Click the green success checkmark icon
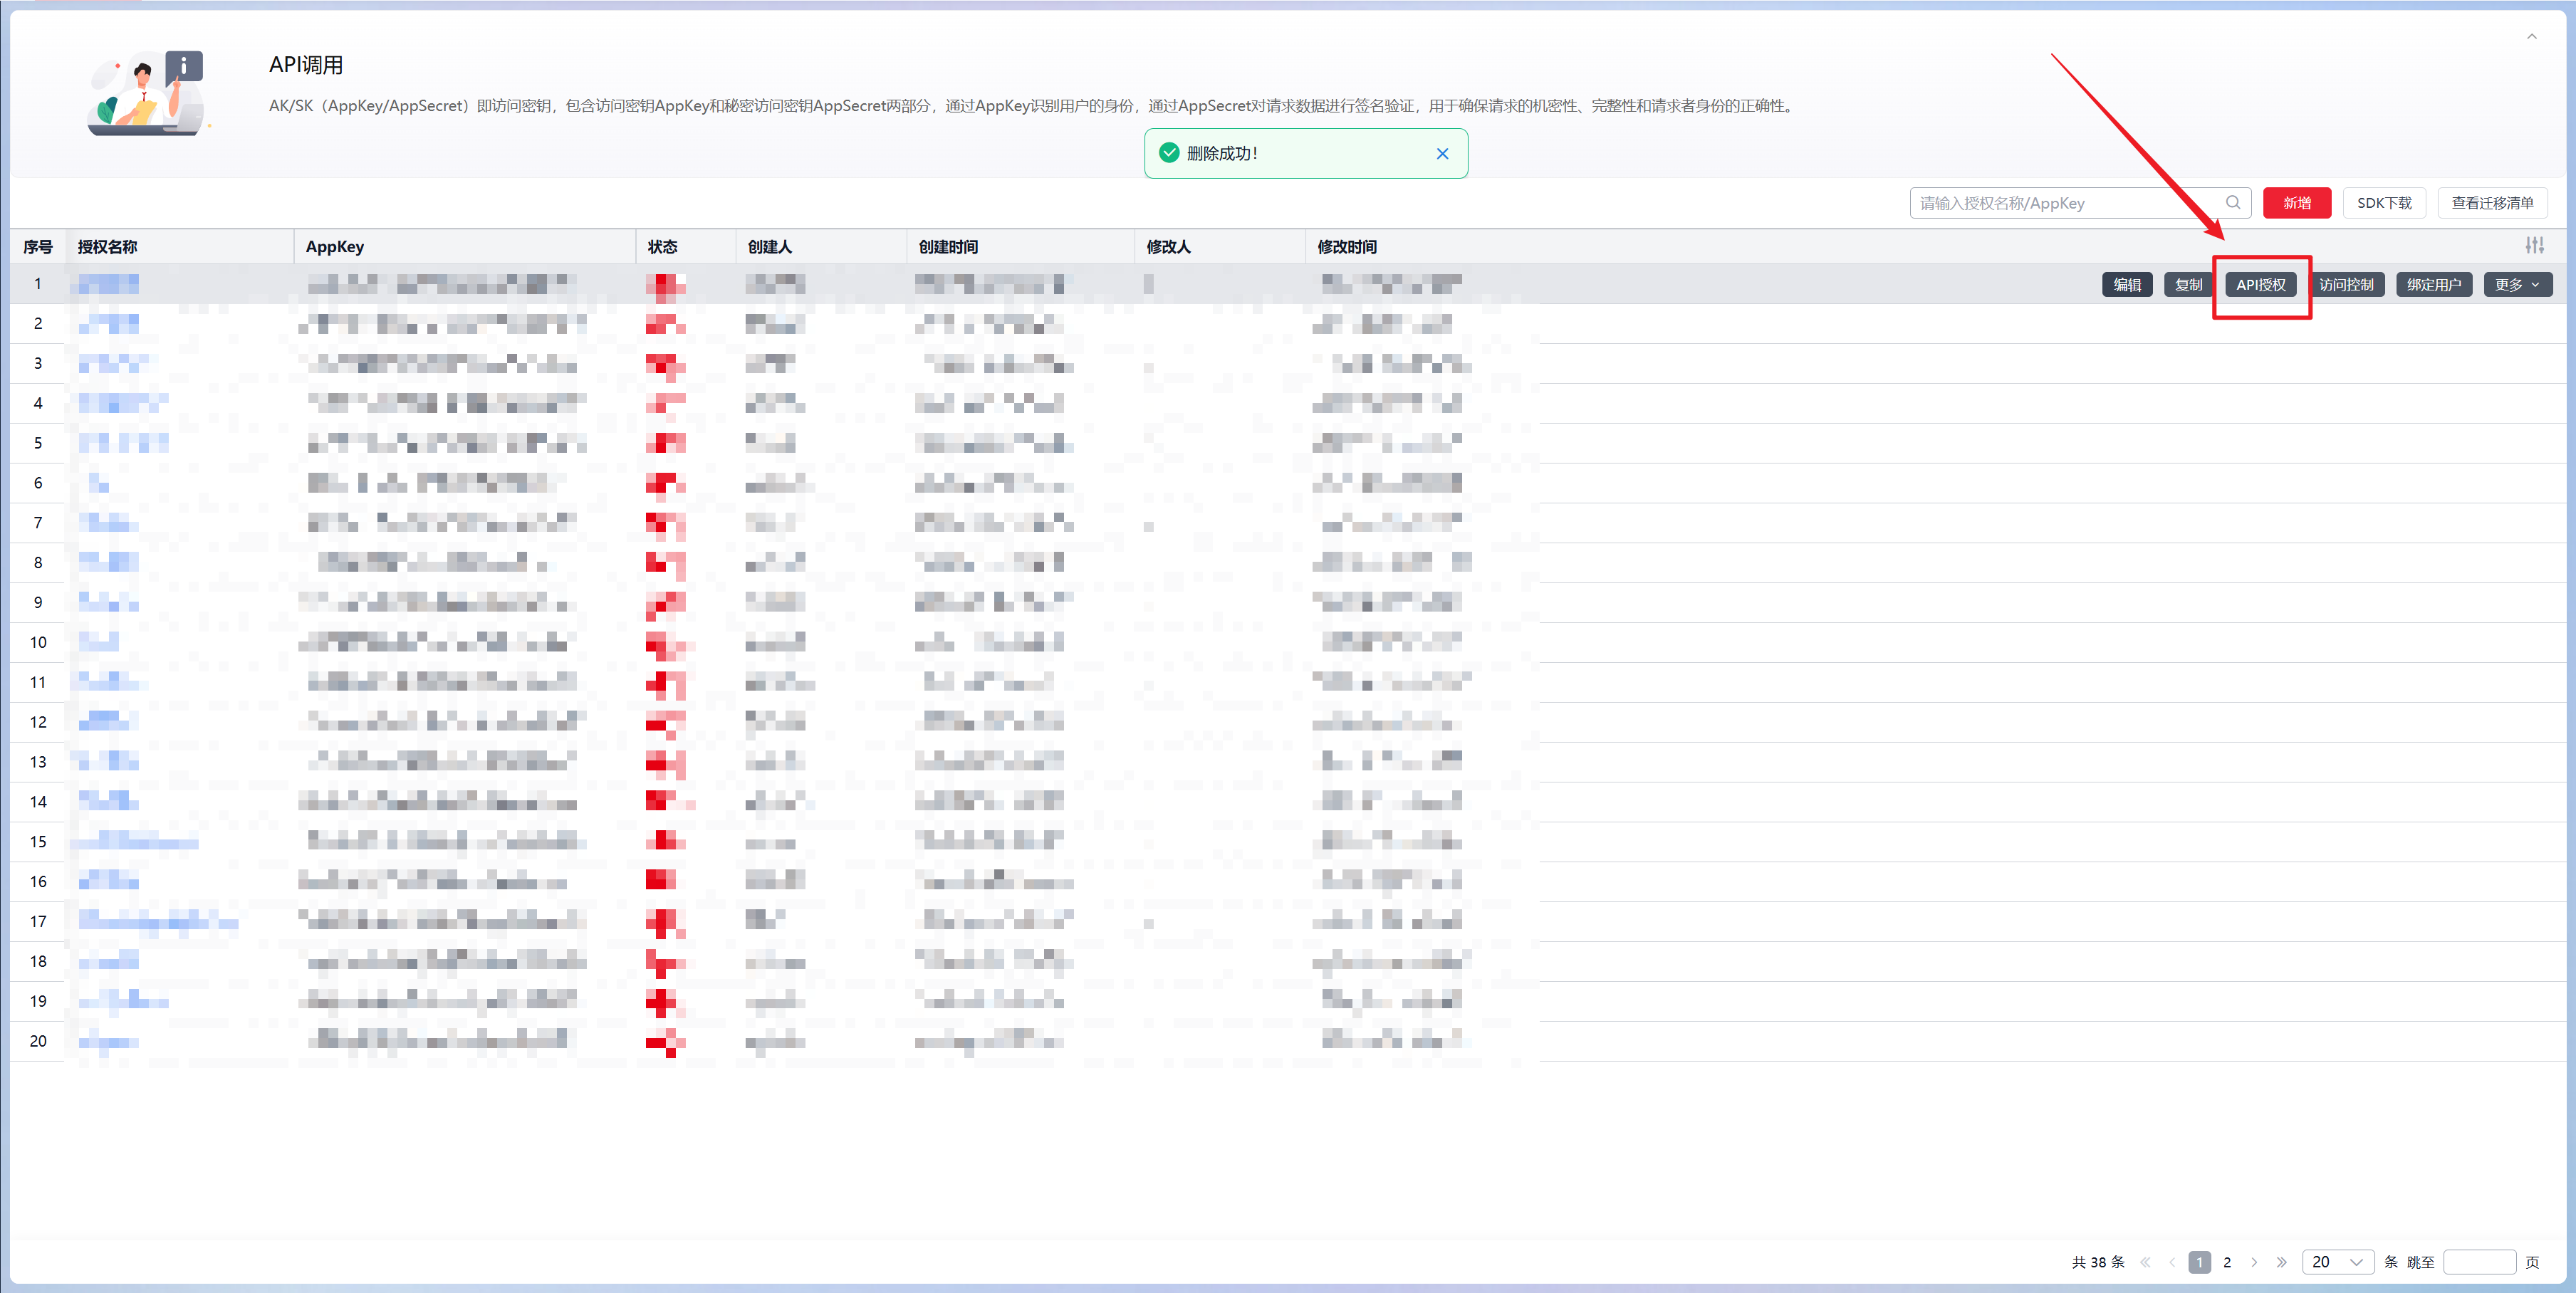This screenshot has height=1293, width=2576. (x=1169, y=153)
